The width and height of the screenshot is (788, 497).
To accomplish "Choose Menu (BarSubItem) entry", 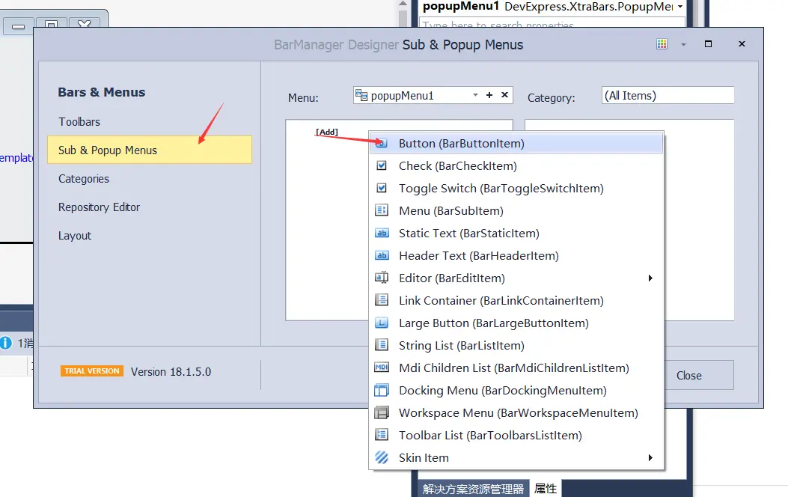I will pos(516,210).
